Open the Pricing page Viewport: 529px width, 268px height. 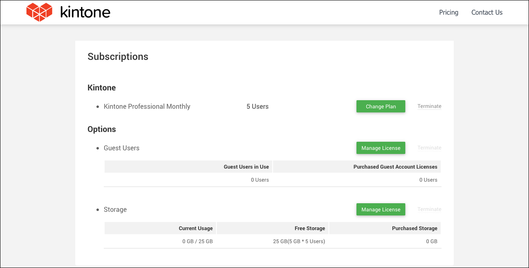pyautogui.click(x=448, y=12)
